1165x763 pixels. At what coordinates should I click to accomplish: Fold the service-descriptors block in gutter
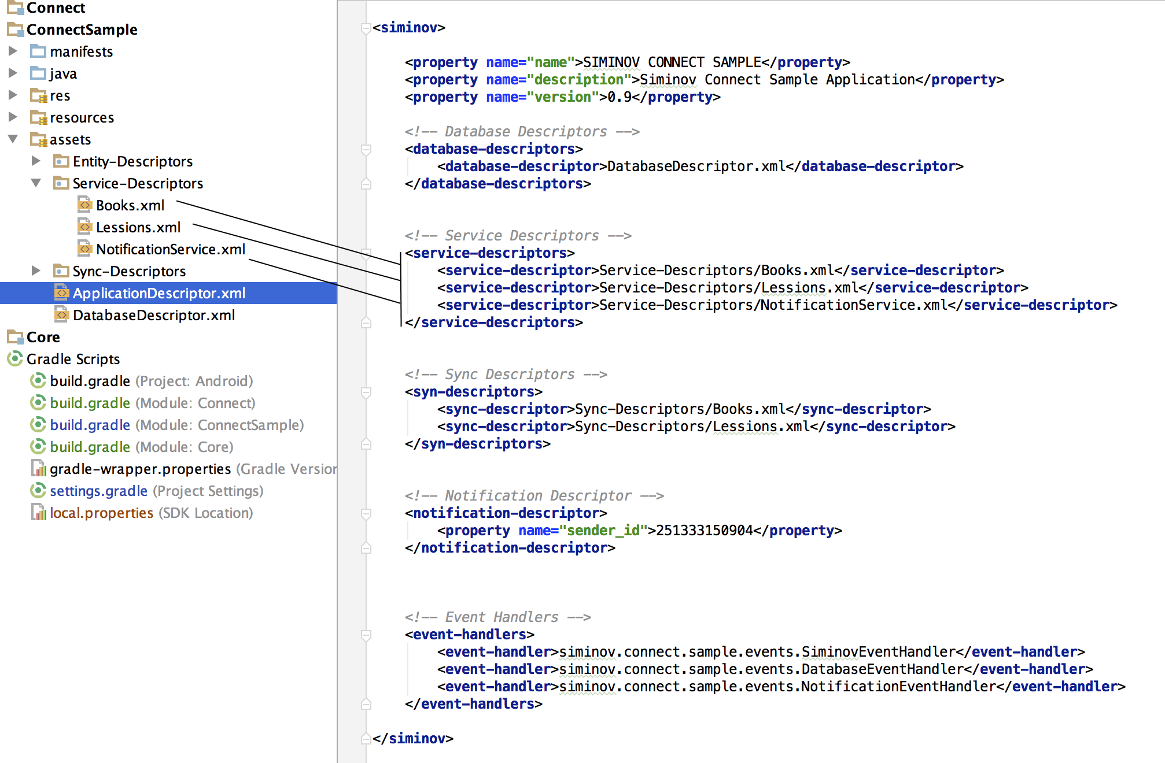366,253
